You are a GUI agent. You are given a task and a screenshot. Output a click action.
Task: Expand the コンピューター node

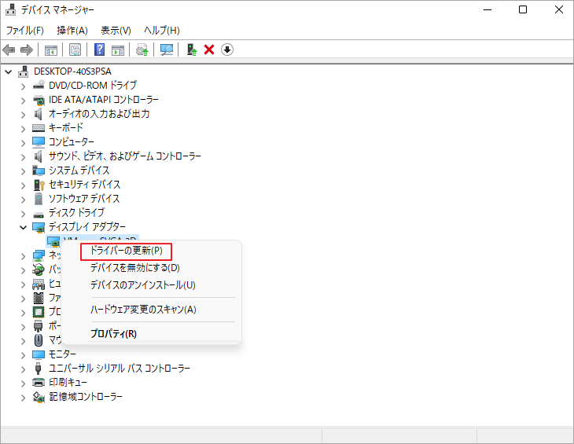tap(24, 143)
